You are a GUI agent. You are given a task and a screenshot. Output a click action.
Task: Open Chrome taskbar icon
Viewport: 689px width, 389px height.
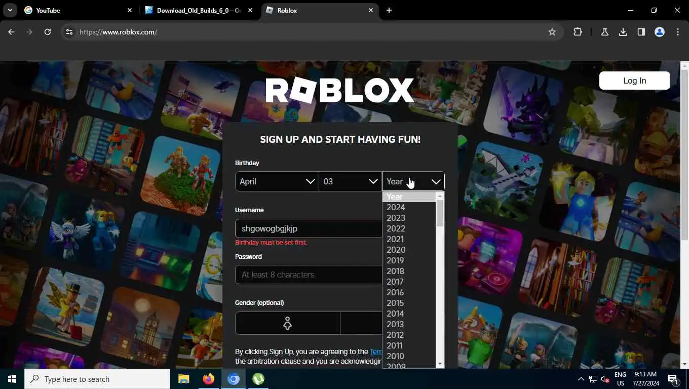click(233, 379)
